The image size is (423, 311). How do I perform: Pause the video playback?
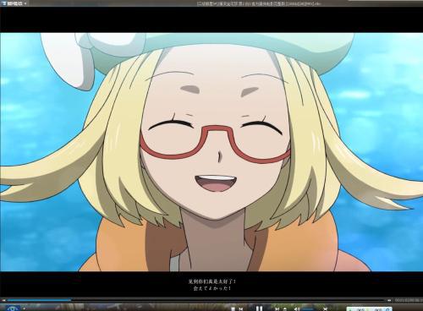pyautogui.click(x=259, y=308)
